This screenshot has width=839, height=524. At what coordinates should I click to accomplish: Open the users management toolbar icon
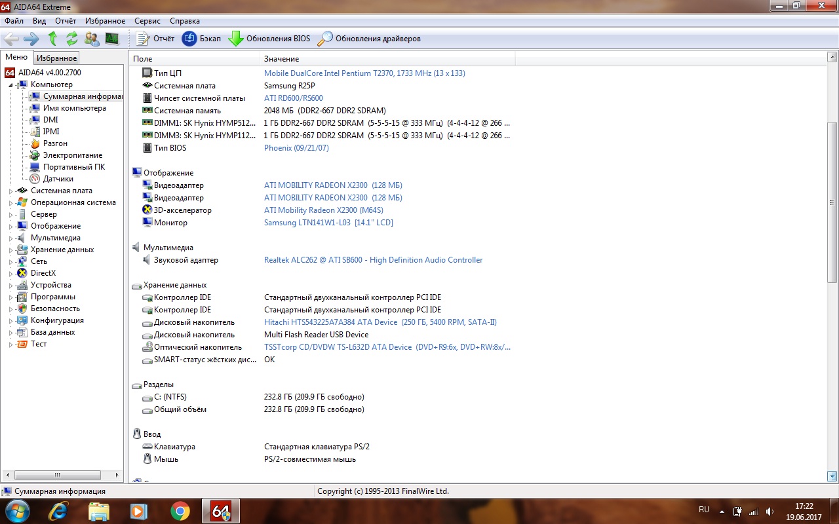pos(92,39)
